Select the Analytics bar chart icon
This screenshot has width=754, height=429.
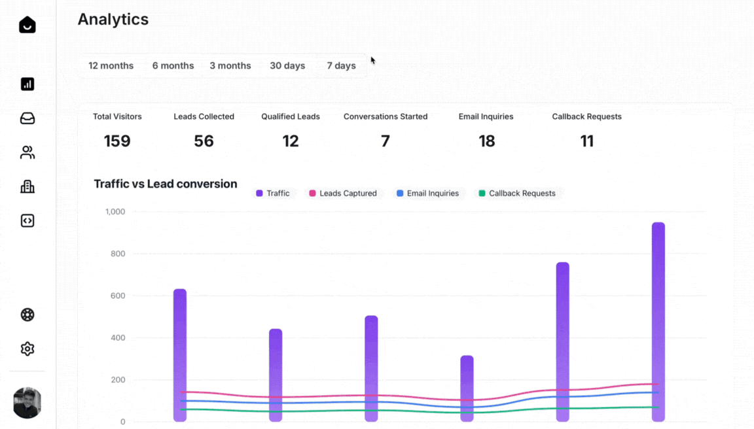[27, 84]
